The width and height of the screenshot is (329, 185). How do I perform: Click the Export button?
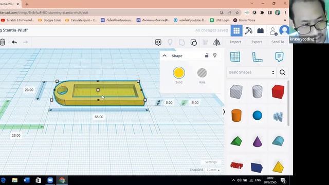257,42
